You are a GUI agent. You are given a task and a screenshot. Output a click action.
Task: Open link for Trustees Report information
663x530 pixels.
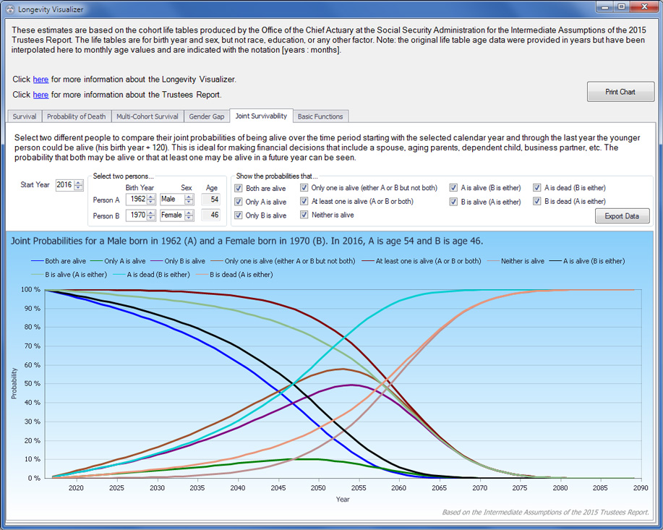tap(40, 95)
